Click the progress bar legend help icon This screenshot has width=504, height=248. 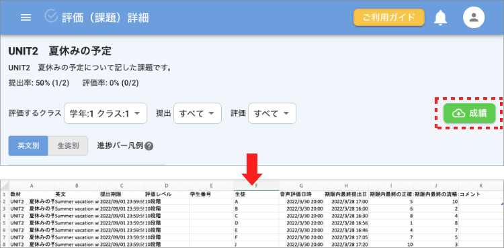pyautogui.click(x=149, y=146)
